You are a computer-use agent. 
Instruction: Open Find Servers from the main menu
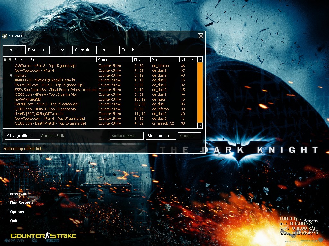pyautogui.click(x=21, y=203)
